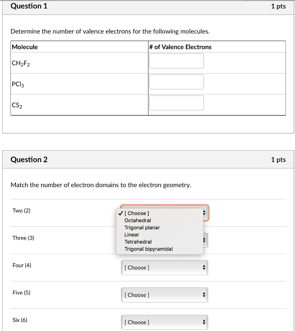Click the Question 1 header
Viewport: 295px width, 331px height.
[29, 6]
